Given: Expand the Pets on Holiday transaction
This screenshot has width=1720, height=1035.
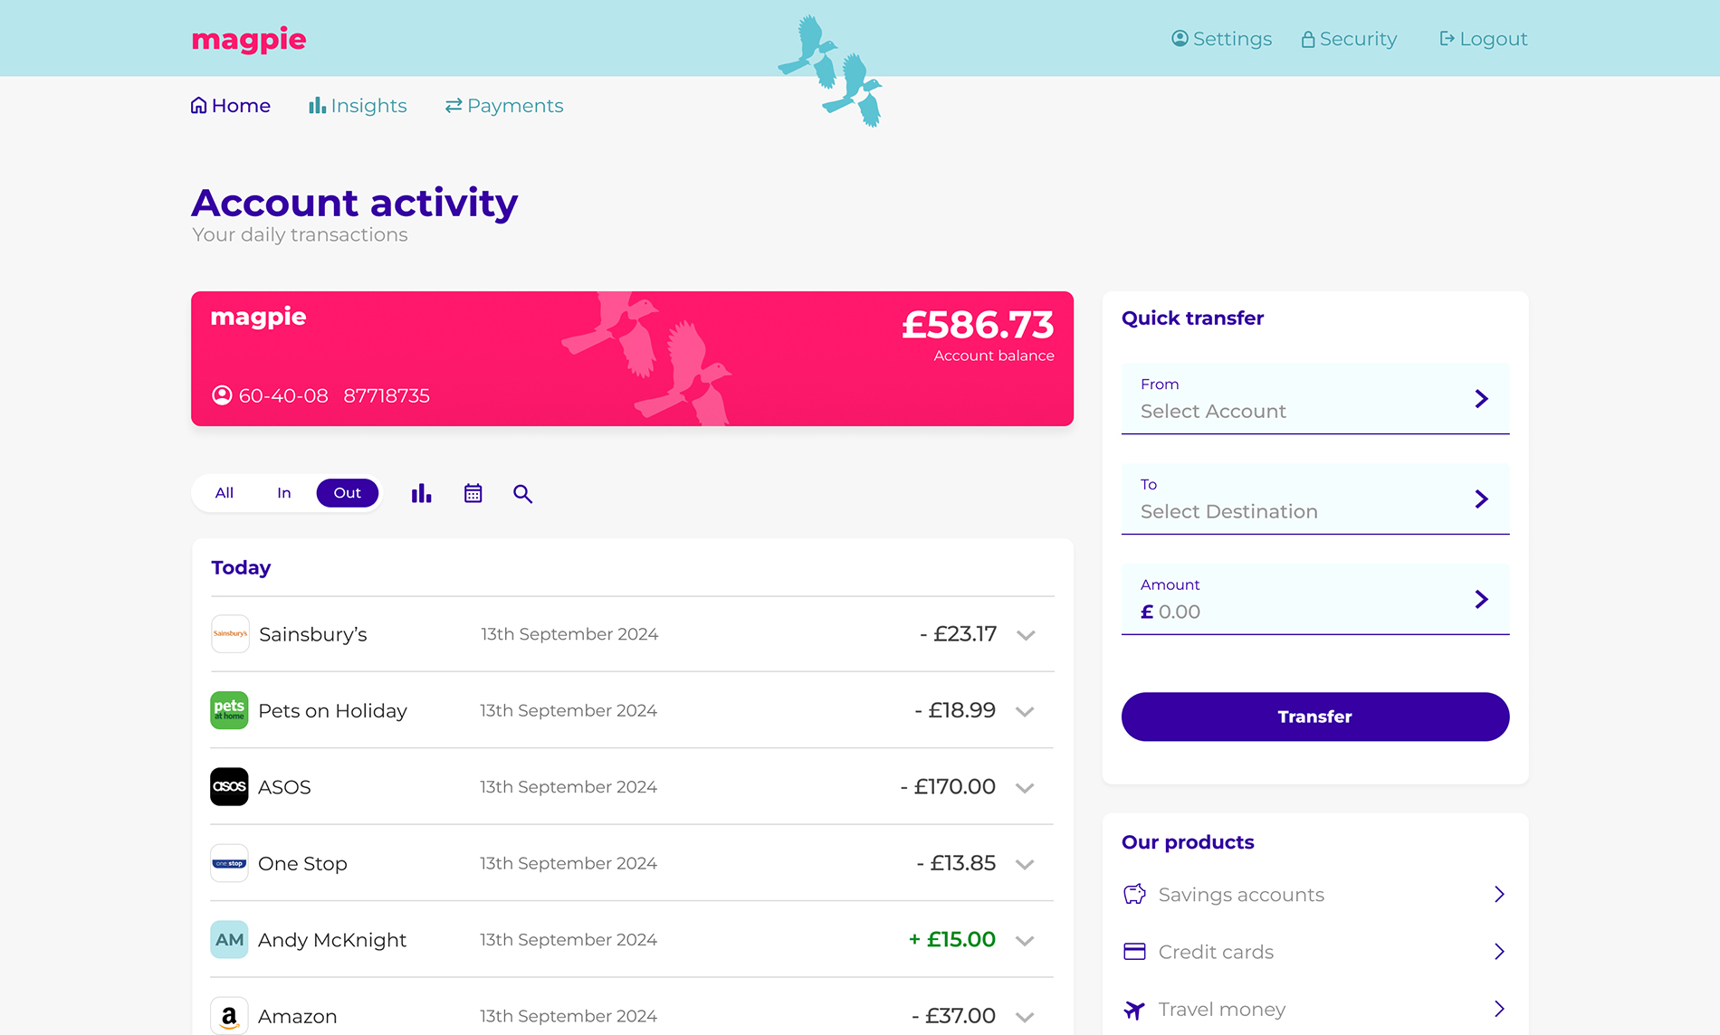Looking at the screenshot, I should pyautogui.click(x=1025, y=711).
